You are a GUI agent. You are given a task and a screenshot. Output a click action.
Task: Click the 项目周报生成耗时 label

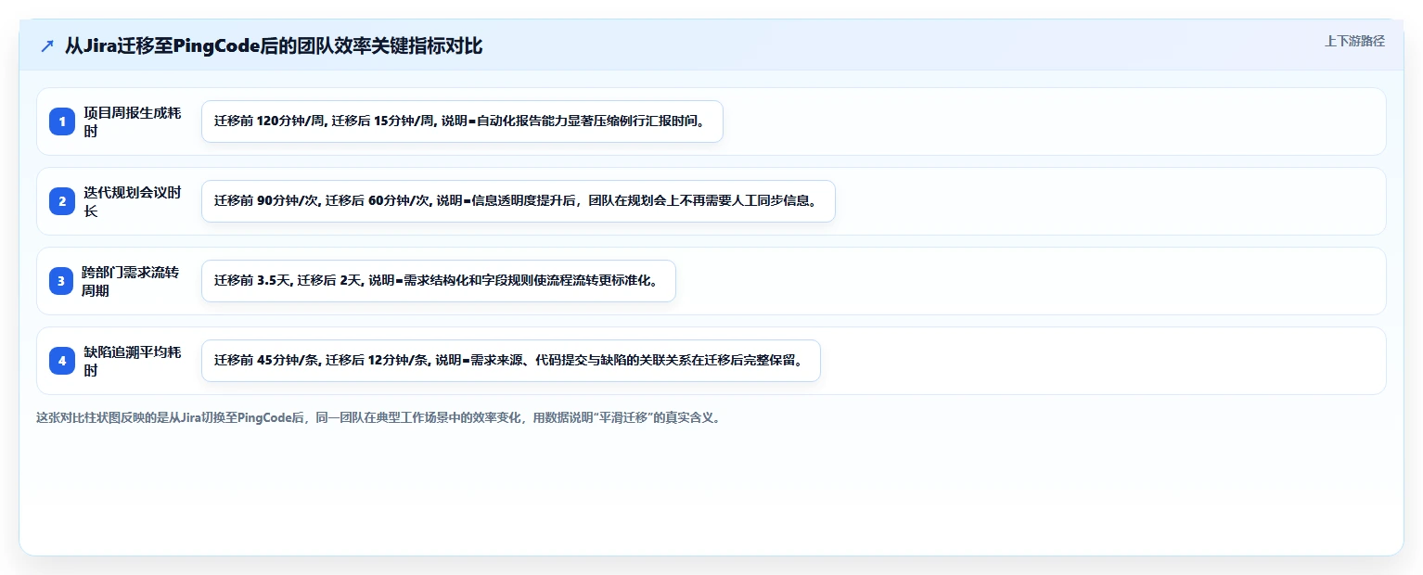[133, 121]
